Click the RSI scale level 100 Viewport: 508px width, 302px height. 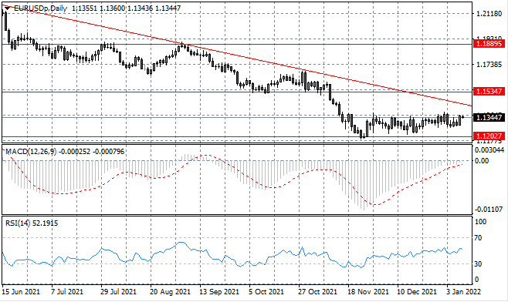click(480, 222)
